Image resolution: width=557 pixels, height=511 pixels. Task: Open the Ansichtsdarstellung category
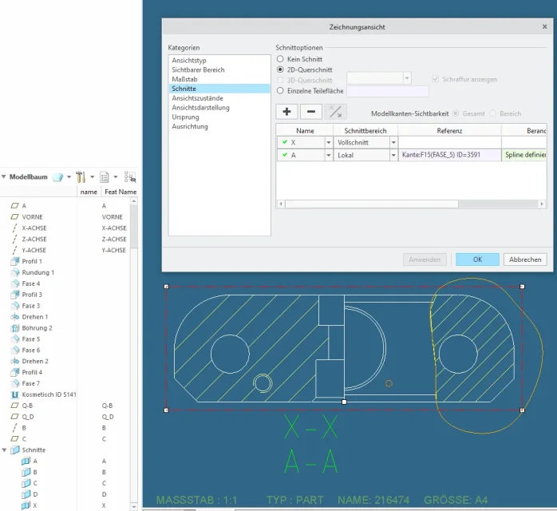[x=201, y=108]
